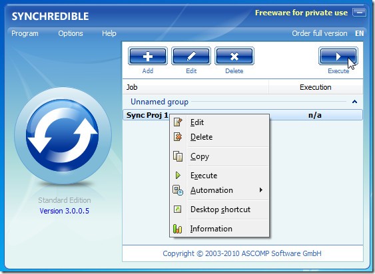Click the Freeware for private use text
This screenshot has width=375, height=274.
point(301,13)
